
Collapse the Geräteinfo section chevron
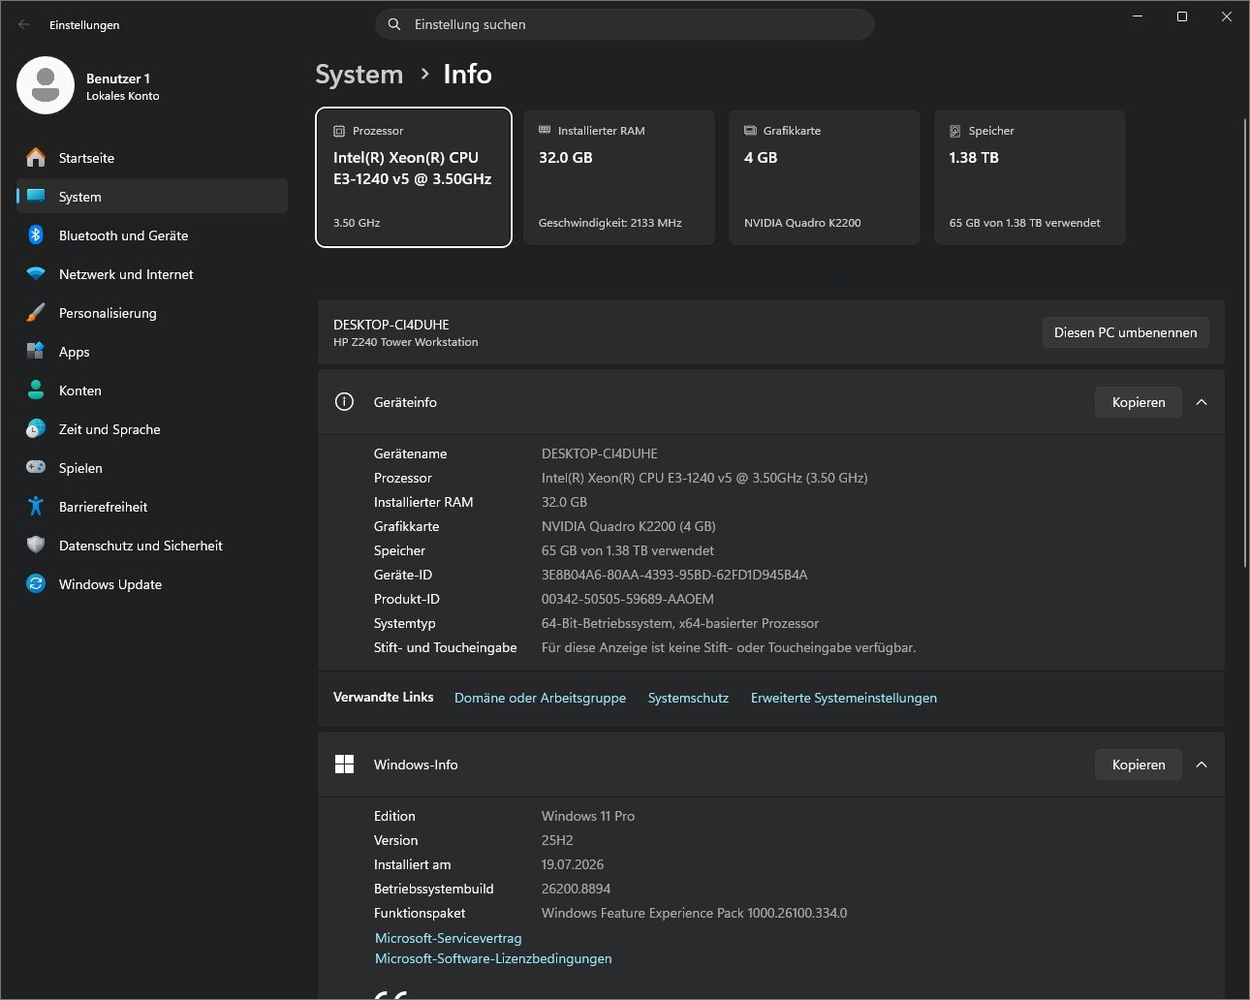1202,402
